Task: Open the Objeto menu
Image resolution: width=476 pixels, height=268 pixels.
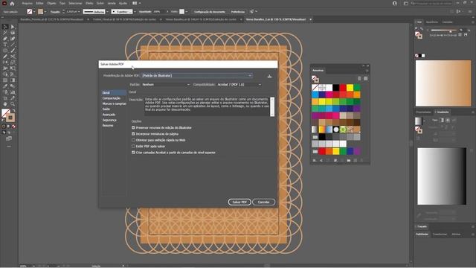Action: (51, 3)
